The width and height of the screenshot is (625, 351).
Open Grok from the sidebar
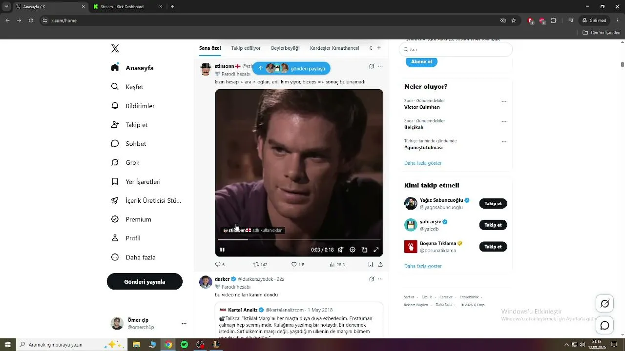(x=125, y=163)
